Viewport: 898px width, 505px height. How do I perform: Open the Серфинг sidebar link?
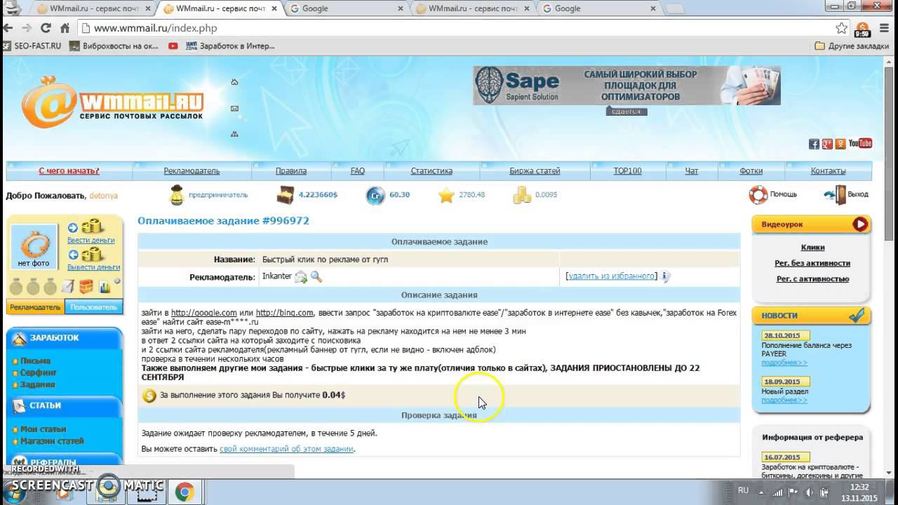(x=39, y=372)
